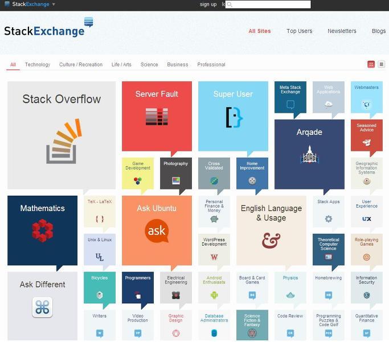Open the Theoretical Computer Science tile
Viewport: 389px width, 342px height.
329,250
